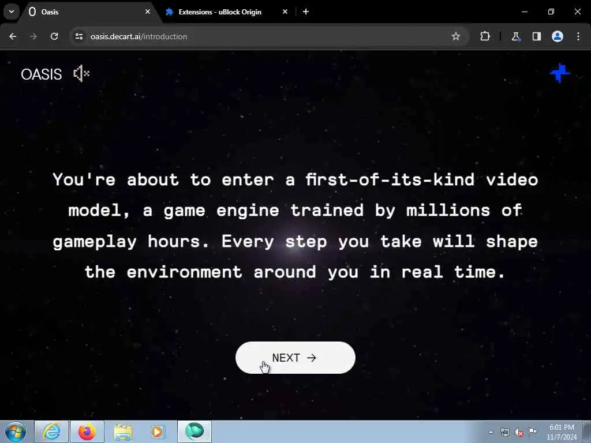Open the Extensions puzzle menu
This screenshot has height=443, width=591.
coord(485,36)
